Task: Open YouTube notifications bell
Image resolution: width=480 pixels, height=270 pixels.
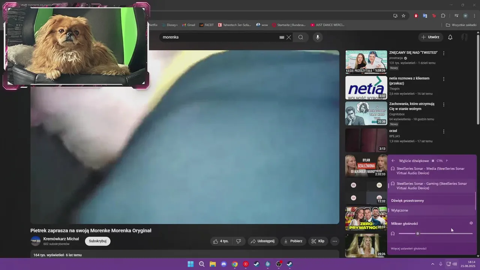Action: [450, 37]
